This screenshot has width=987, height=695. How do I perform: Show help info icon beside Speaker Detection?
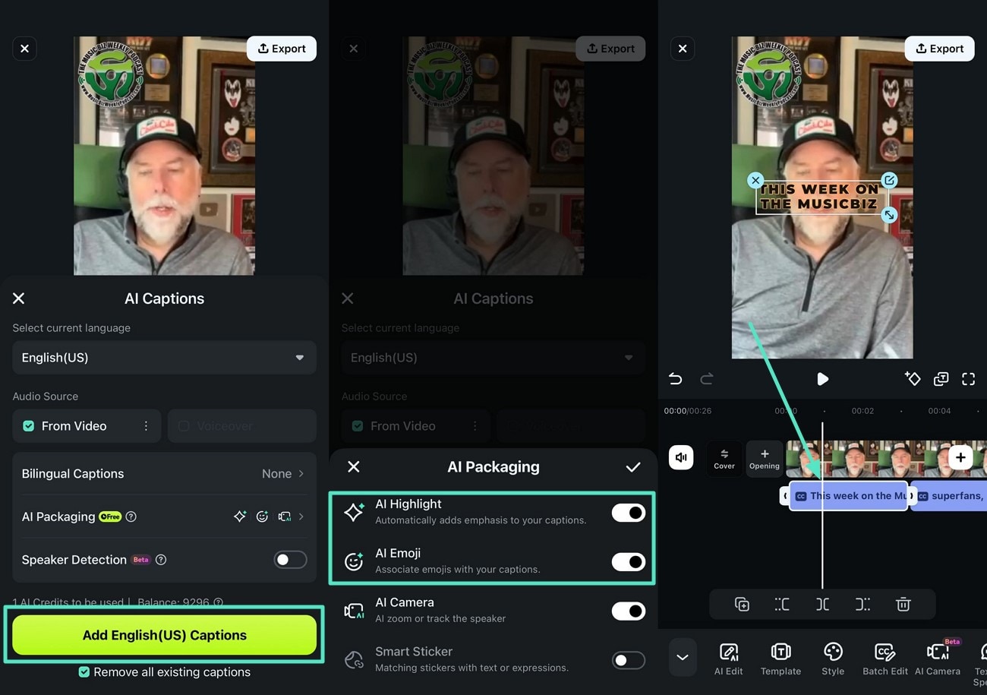[161, 560]
